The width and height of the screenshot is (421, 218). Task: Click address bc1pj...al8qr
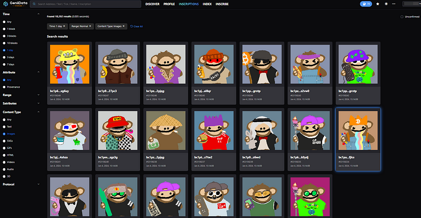point(203,91)
